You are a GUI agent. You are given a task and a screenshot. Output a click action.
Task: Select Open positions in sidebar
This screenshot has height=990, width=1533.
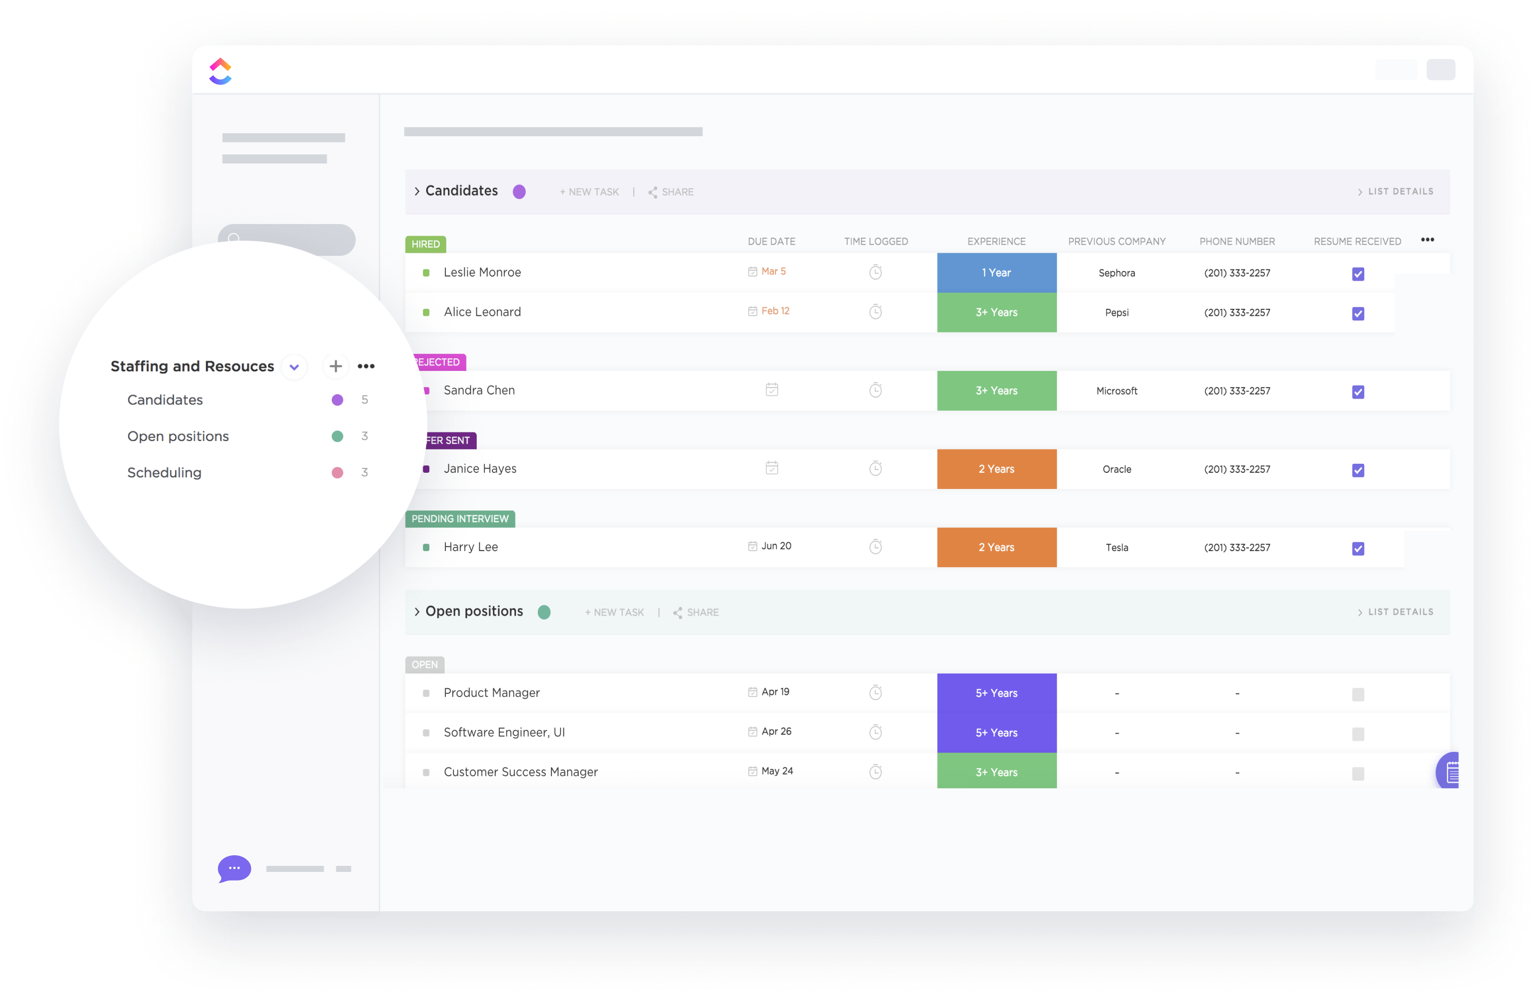(178, 436)
